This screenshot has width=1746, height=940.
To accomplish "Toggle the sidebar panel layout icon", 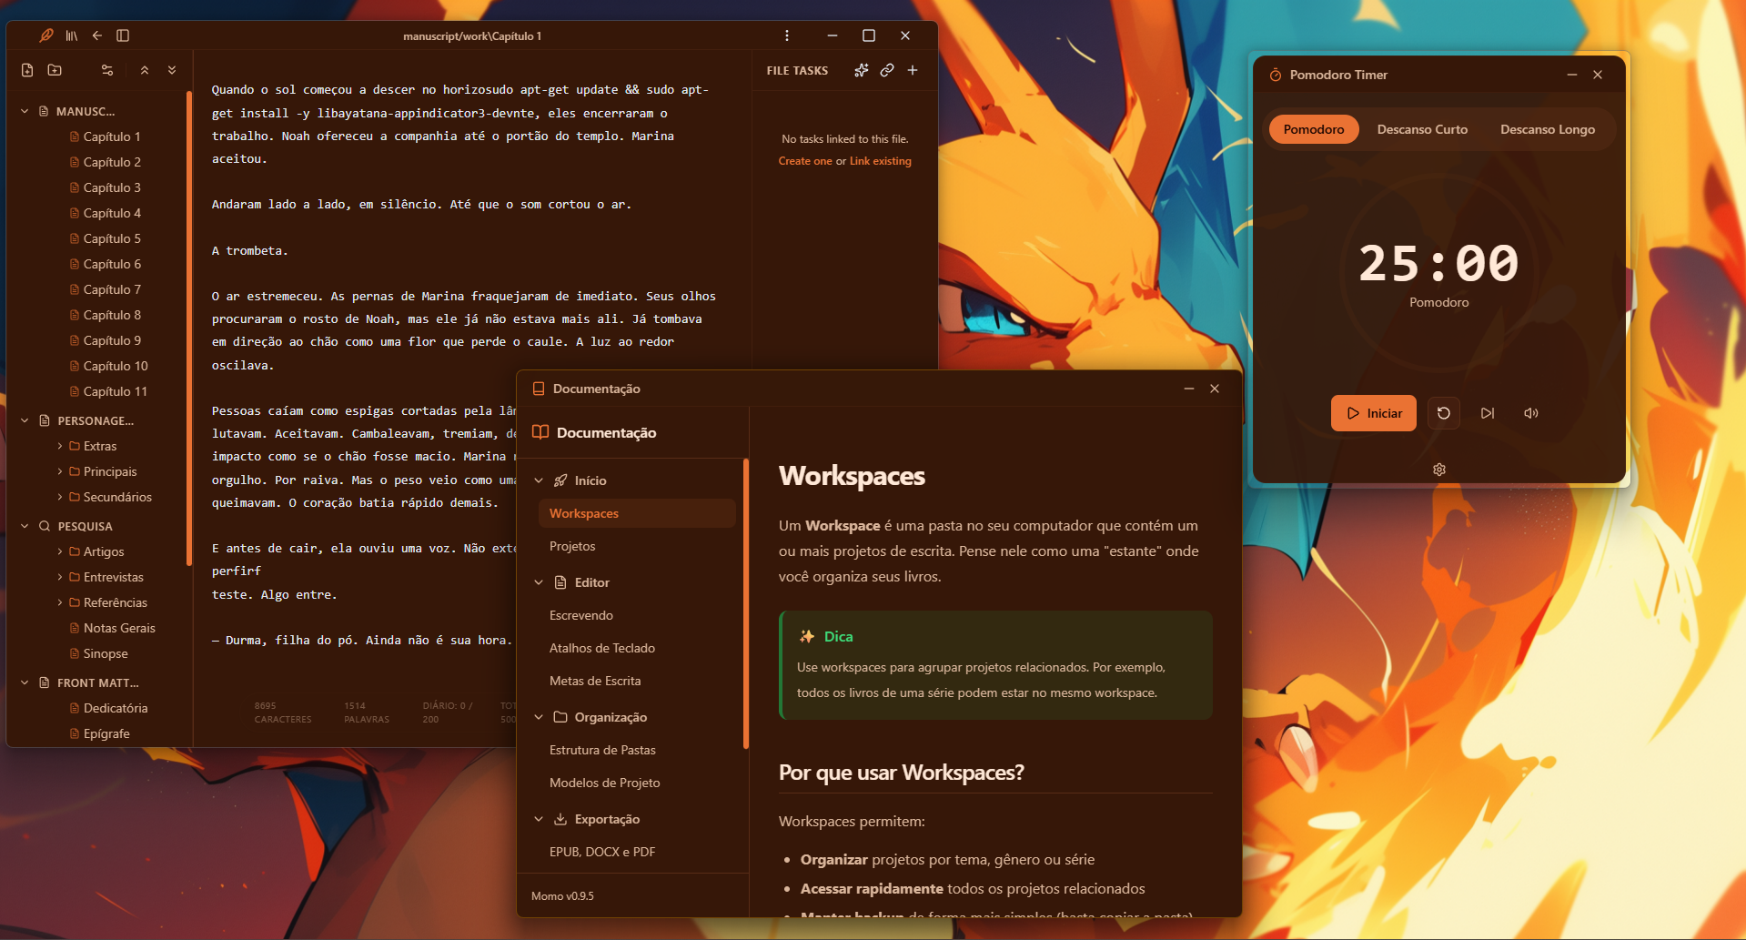I will coord(123,35).
